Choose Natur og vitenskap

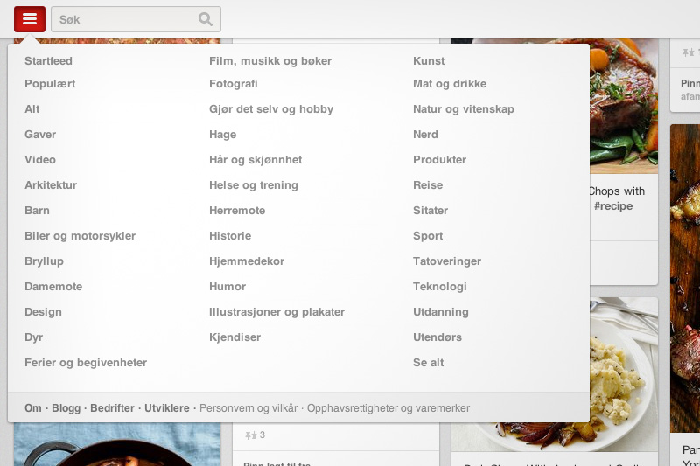(x=464, y=109)
